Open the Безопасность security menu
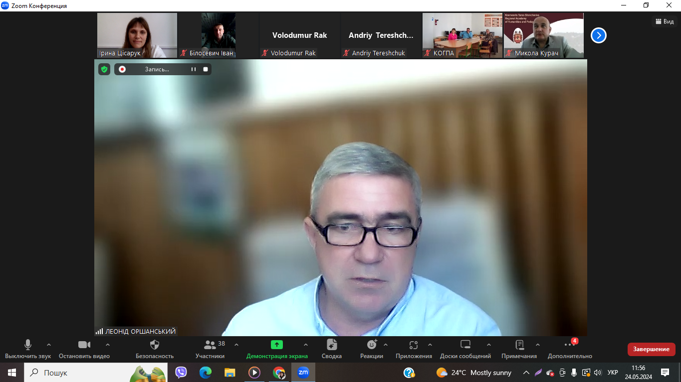 (x=155, y=349)
